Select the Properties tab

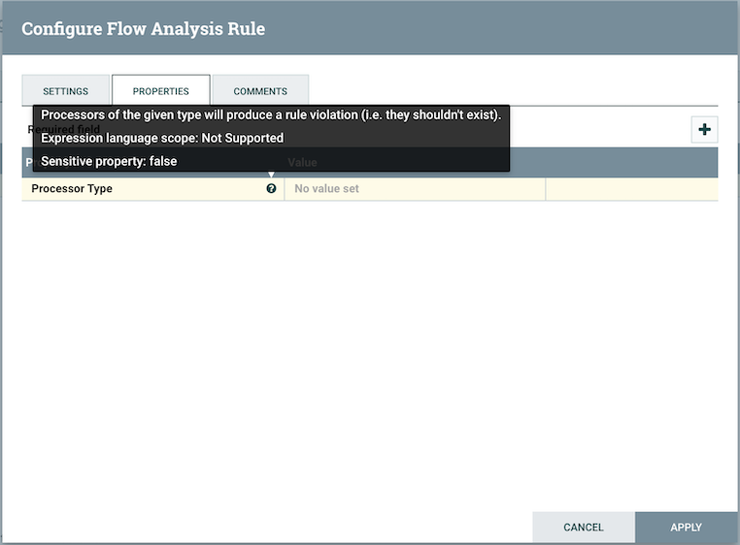pyautogui.click(x=161, y=91)
